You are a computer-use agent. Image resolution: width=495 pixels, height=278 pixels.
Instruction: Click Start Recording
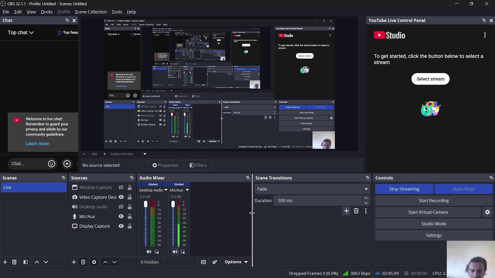434,200
